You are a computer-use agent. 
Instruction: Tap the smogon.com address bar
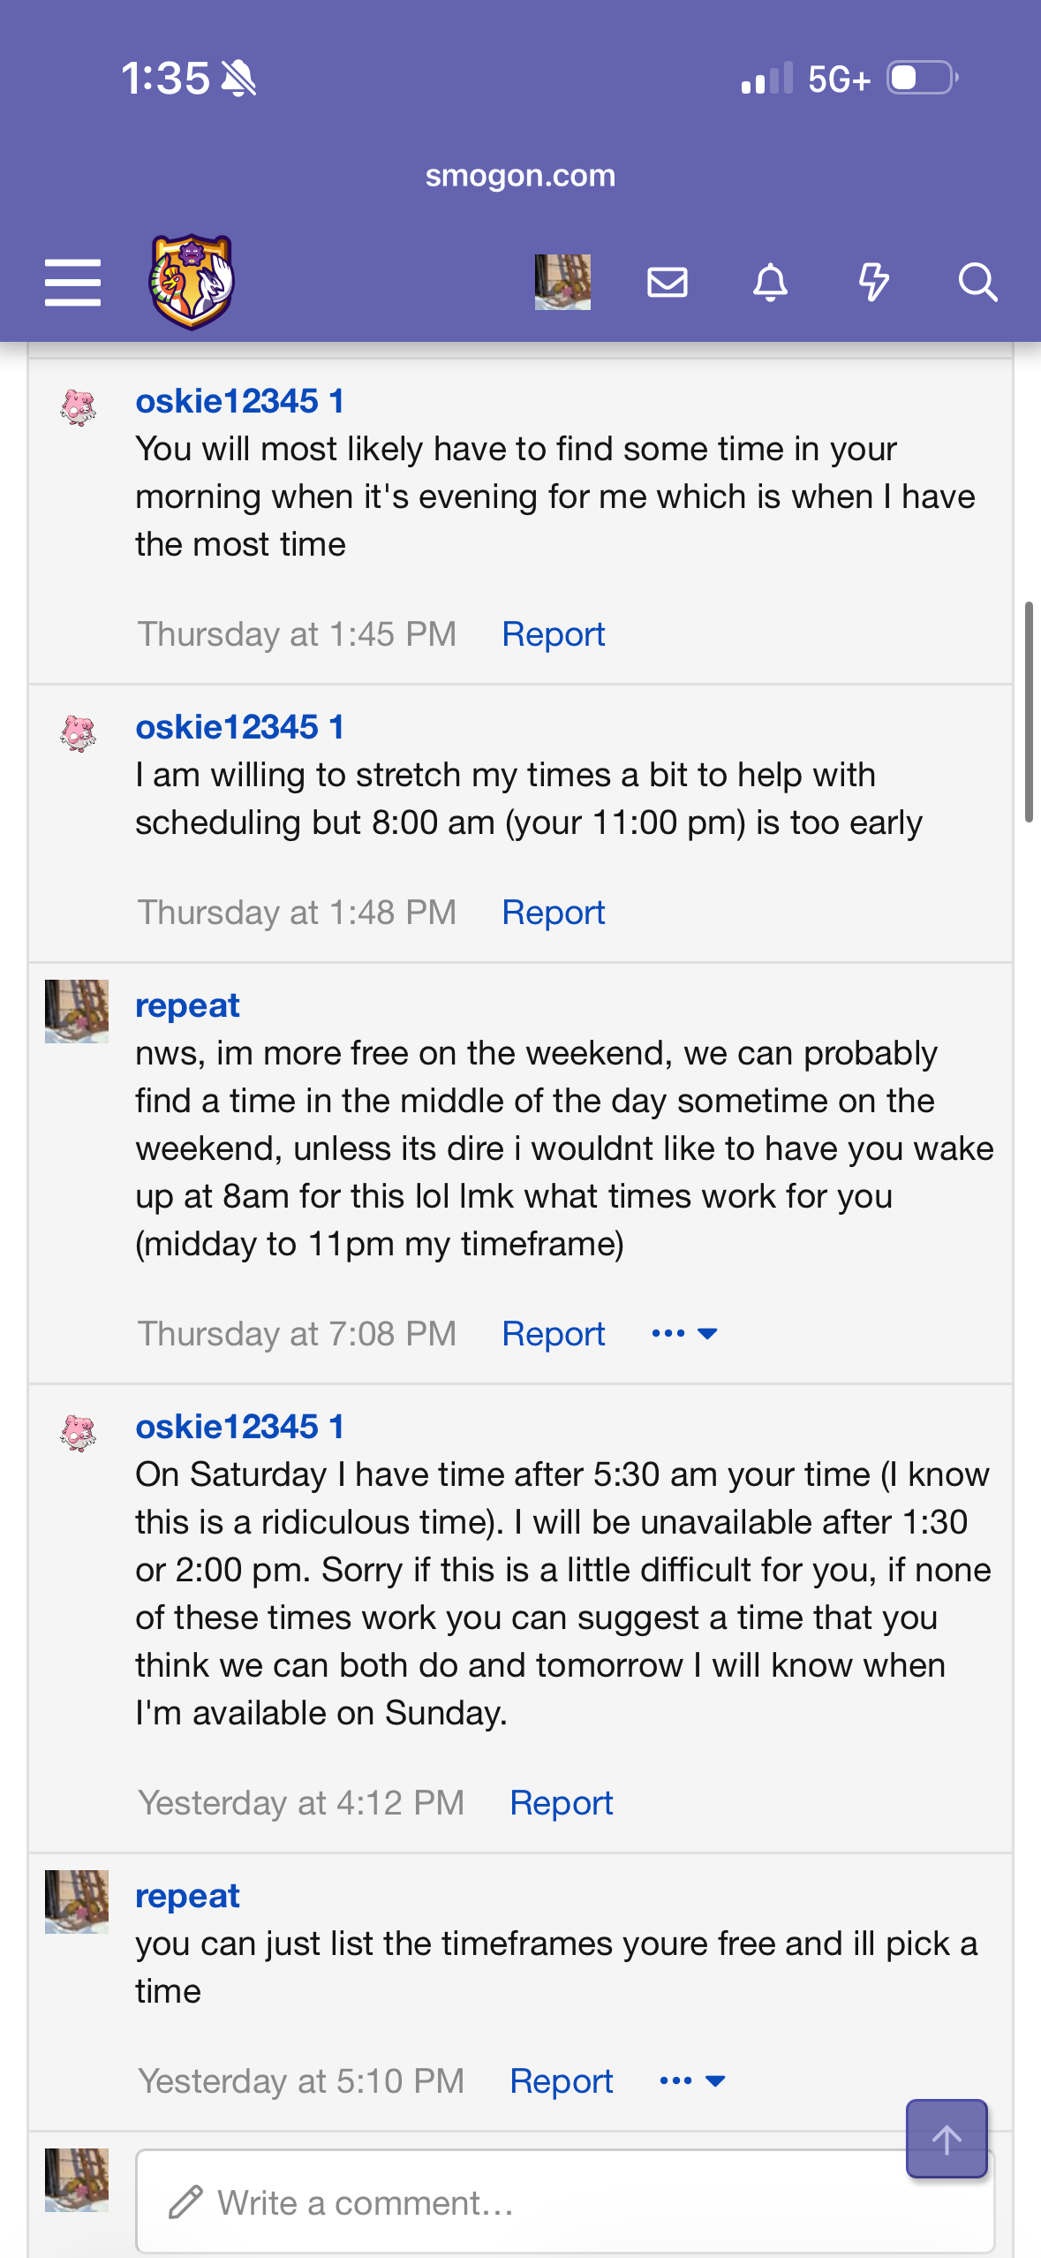[520, 175]
